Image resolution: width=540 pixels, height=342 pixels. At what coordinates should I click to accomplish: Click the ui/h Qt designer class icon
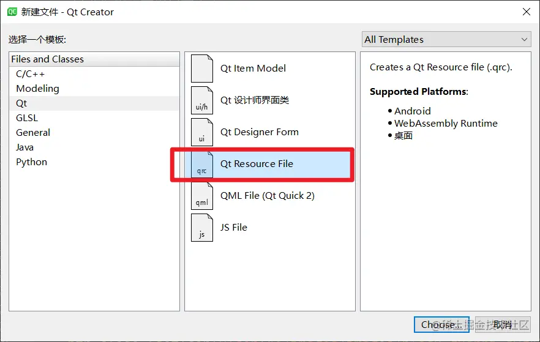202,100
